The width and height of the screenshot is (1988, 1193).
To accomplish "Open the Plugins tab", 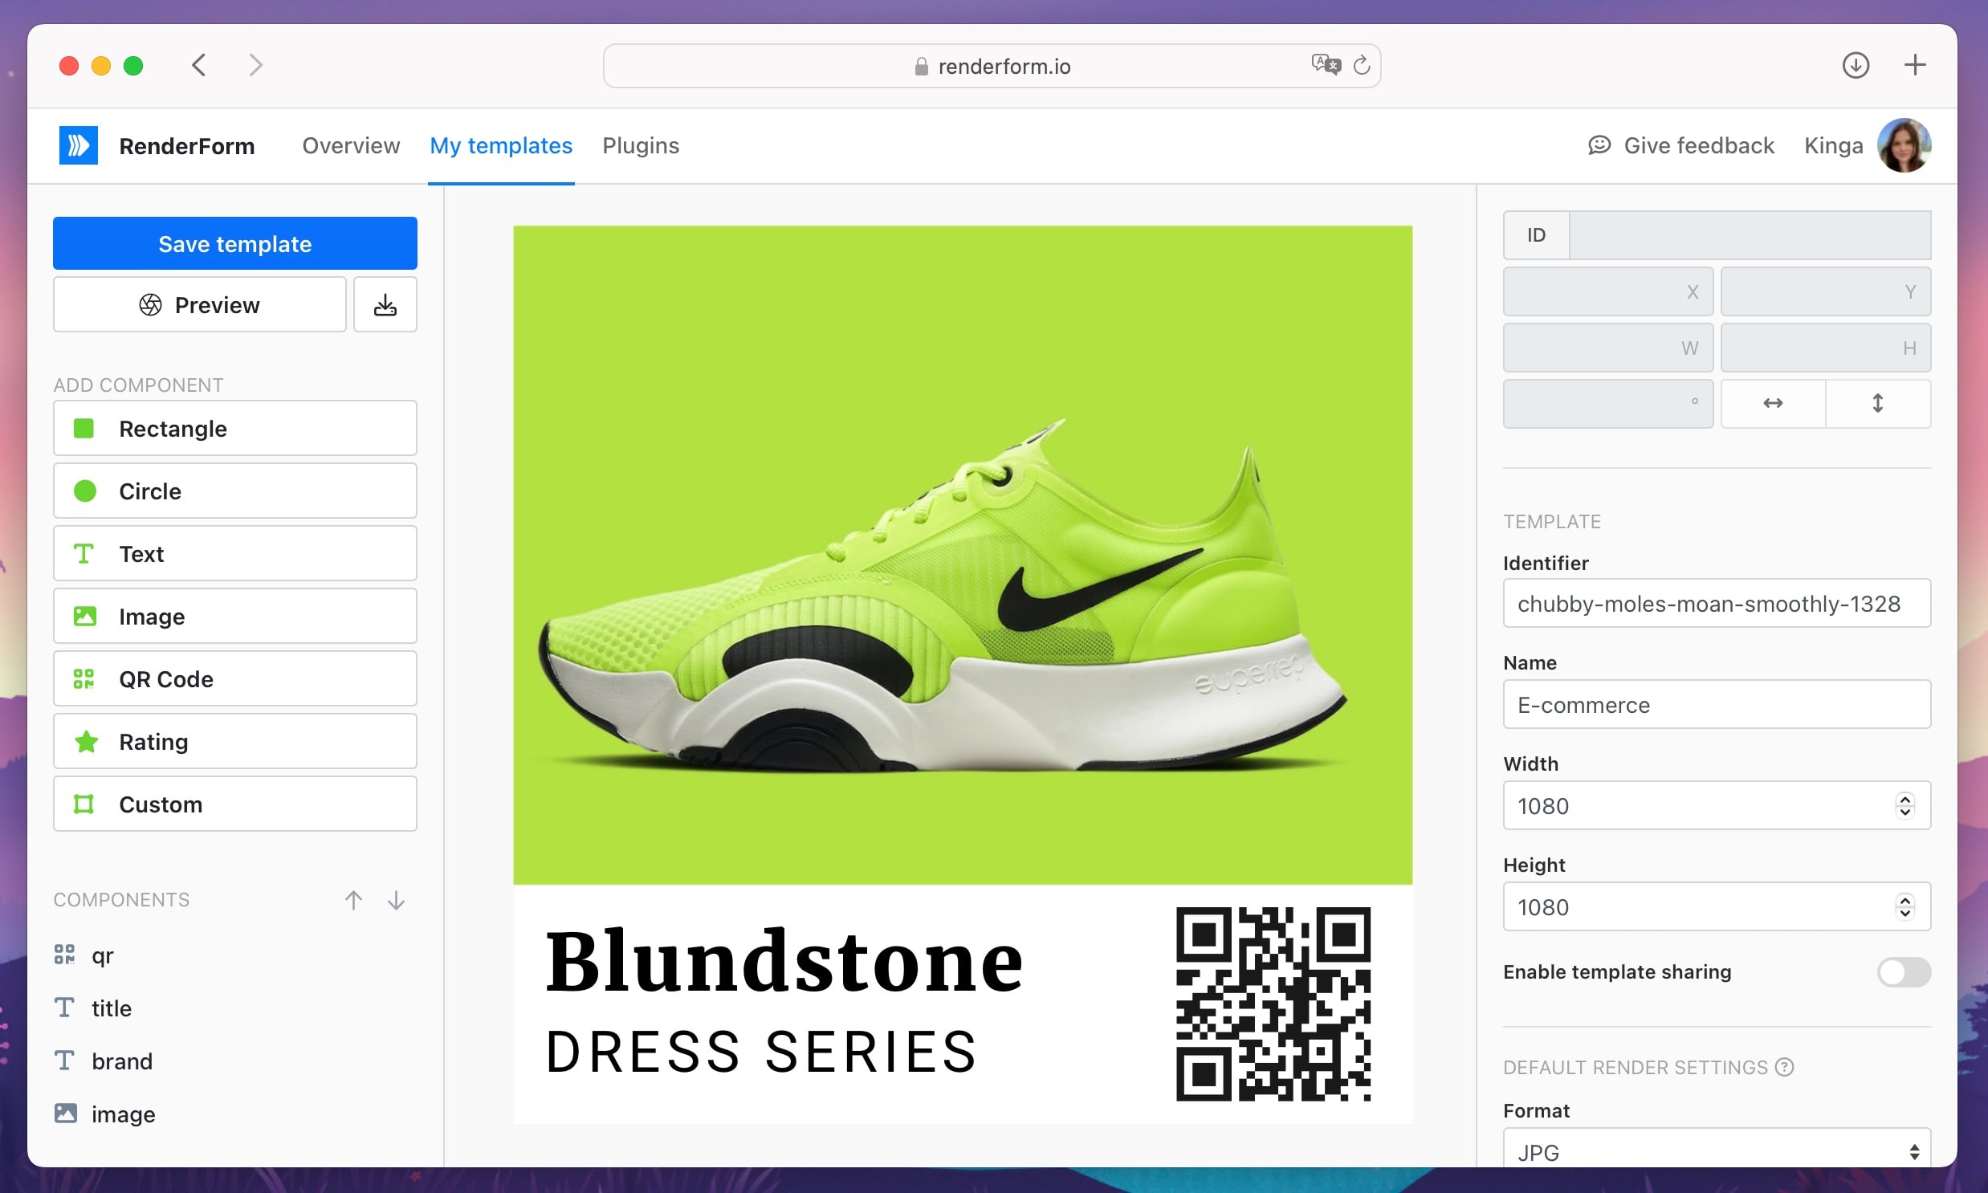I will [641, 145].
